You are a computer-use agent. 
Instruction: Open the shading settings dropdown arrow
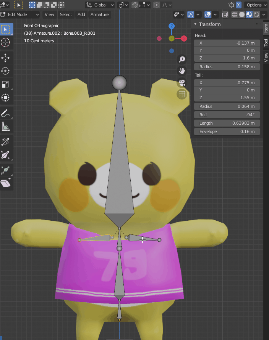coord(264,14)
